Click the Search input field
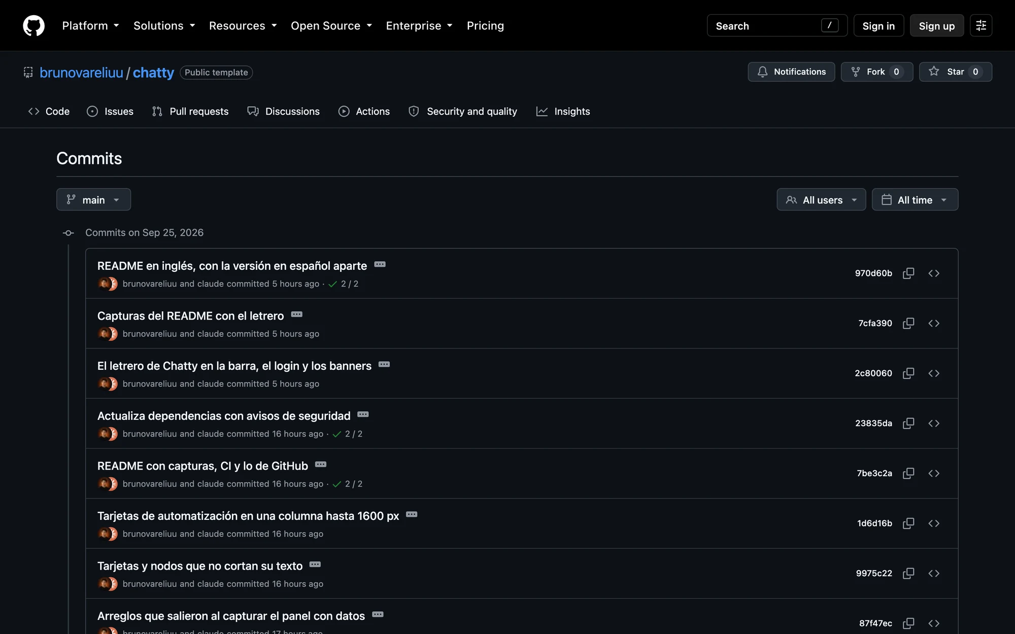The height and width of the screenshot is (634, 1015). 777,26
